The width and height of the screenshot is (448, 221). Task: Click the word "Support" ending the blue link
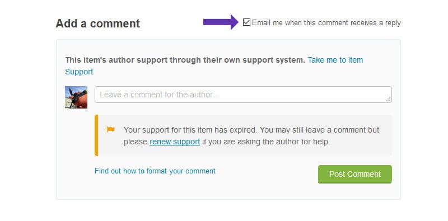coord(79,72)
